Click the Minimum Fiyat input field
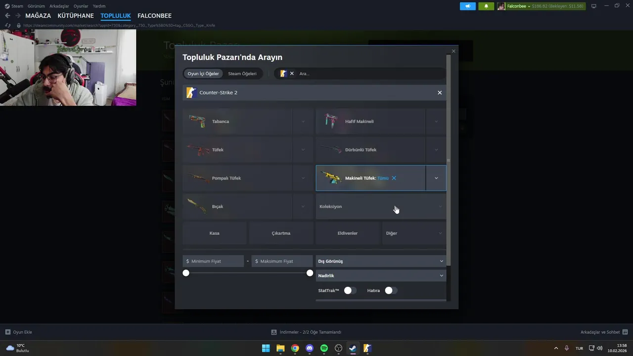The image size is (633, 356). click(213, 261)
